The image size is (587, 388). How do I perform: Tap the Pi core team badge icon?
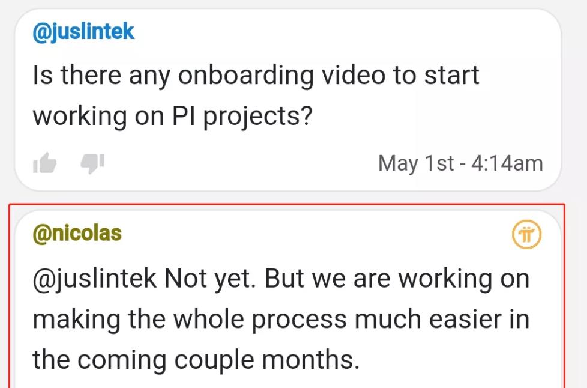526,234
